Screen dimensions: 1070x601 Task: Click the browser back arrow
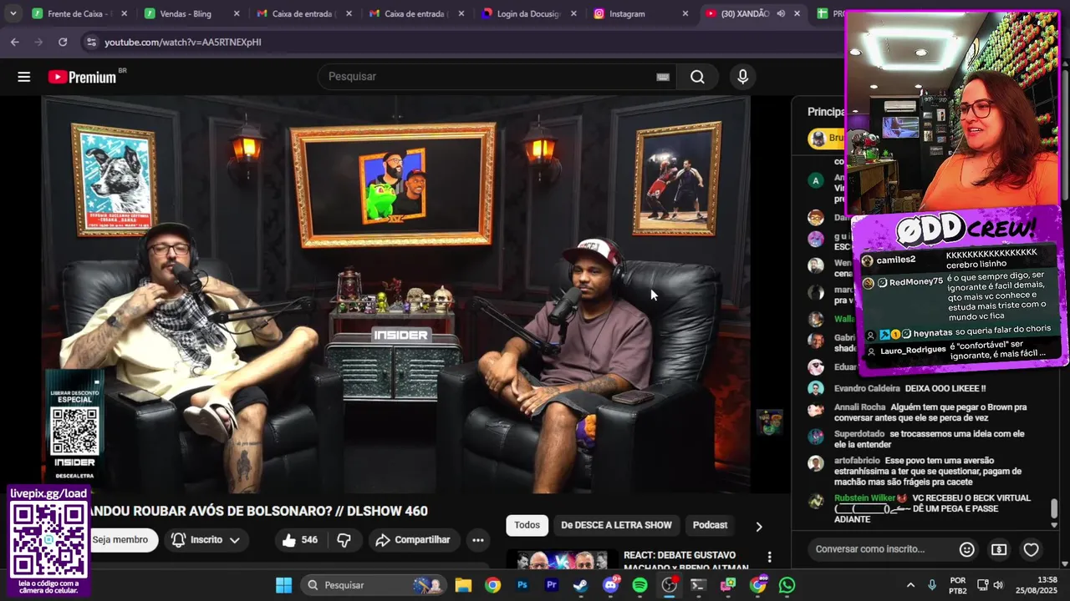pos(15,42)
